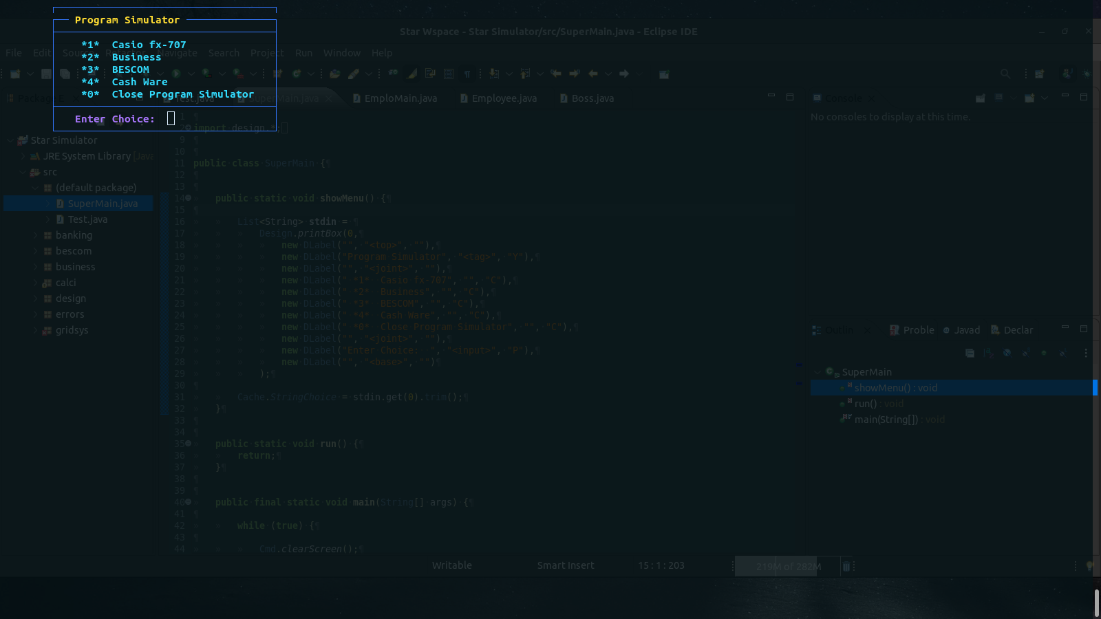
Task: Sort the Outline alphabetically
Action: (988, 353)
